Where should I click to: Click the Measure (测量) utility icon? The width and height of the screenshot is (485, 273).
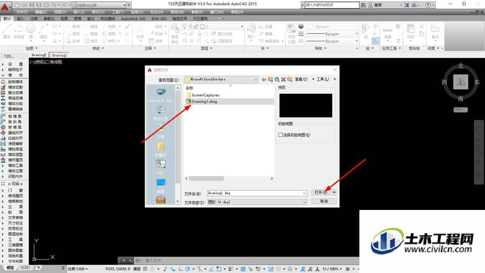point(387,32)
